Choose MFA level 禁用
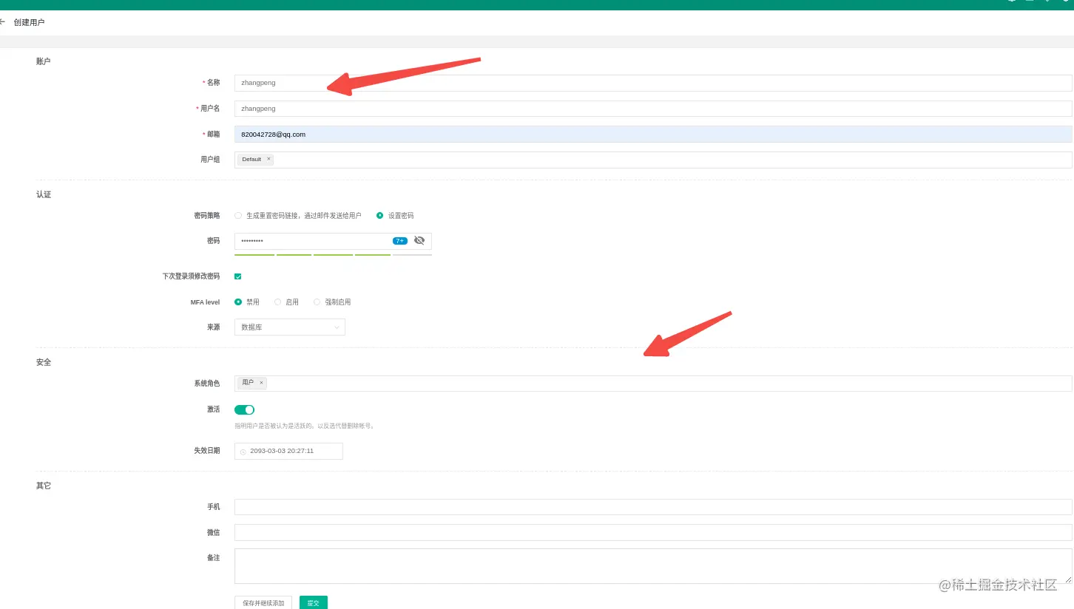This screenshot has width=1074, height=609. [238, 302]
